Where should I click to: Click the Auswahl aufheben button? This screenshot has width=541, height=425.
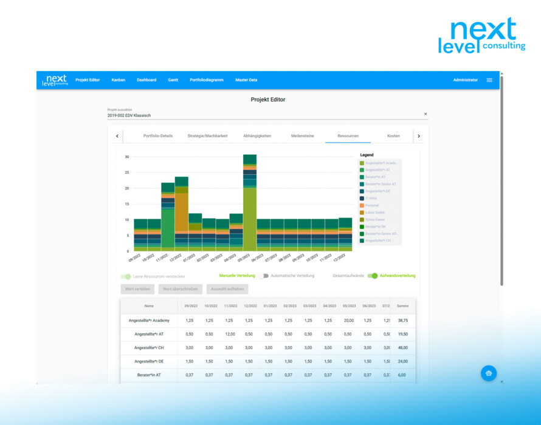(x=227, y=289)
